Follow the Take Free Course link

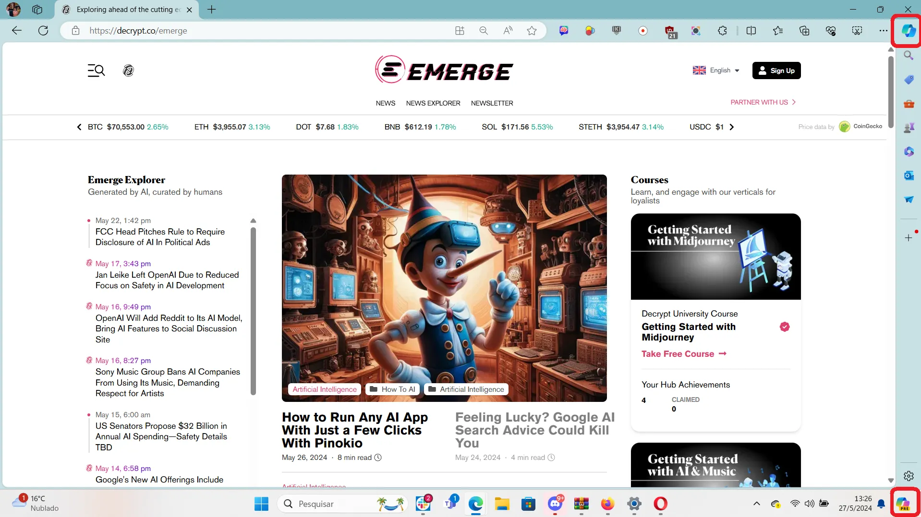[683, 354]
